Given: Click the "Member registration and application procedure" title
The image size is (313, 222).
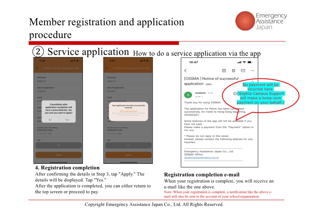Looking at the screenshot, I should pos(106,28).
